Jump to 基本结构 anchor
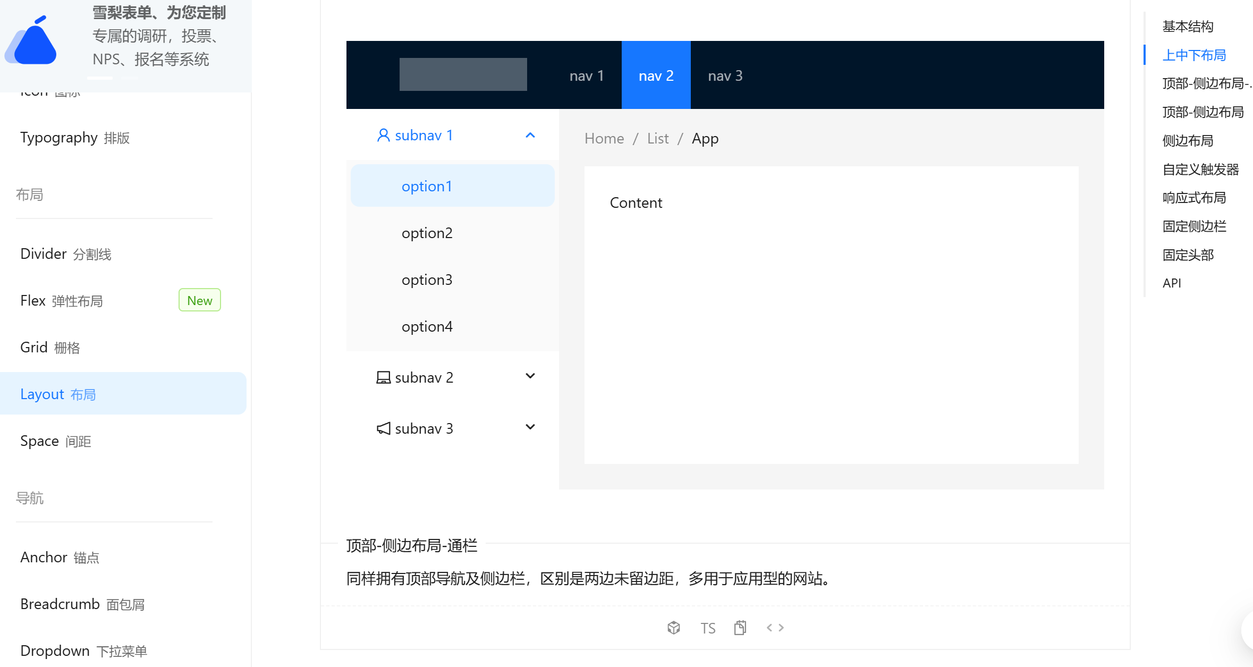 pyautogui.click(x=1188, y=27)
